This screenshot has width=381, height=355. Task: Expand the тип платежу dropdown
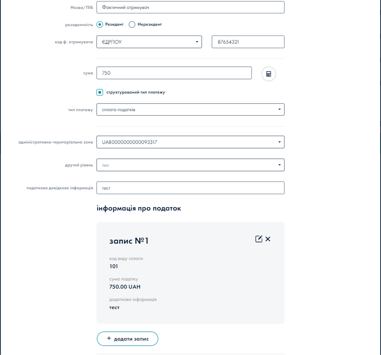[190, 110]
